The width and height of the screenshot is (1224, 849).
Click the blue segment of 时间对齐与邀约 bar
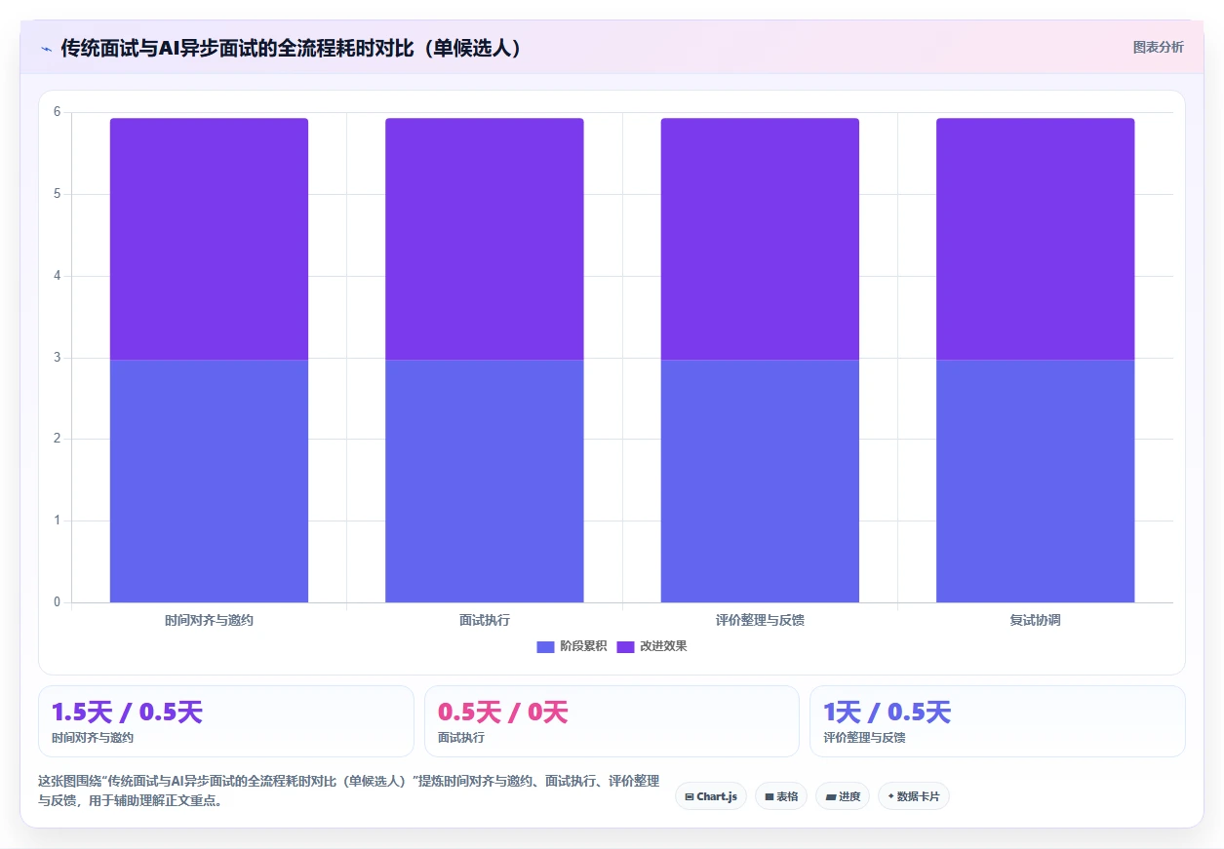[209, 481]
